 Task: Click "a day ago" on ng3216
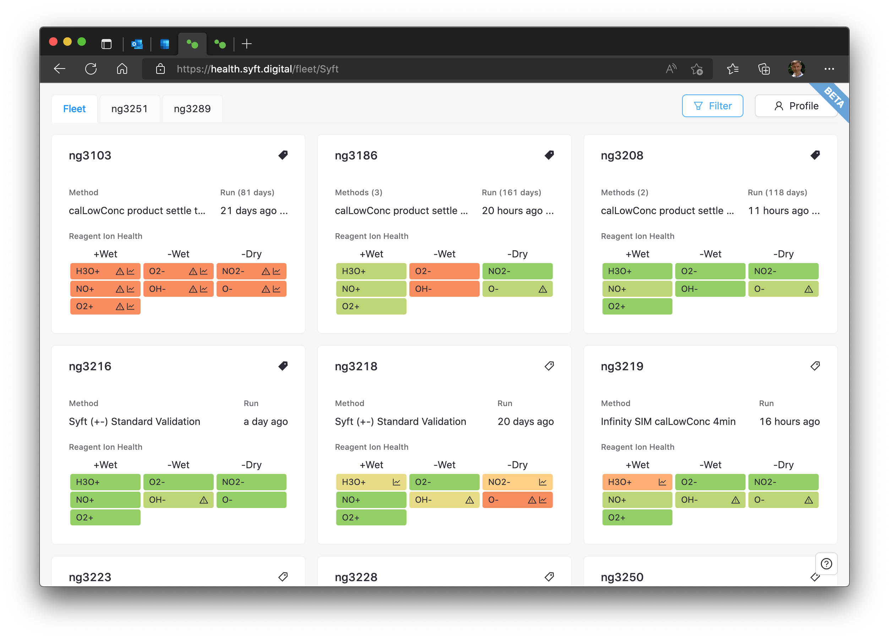265,421
